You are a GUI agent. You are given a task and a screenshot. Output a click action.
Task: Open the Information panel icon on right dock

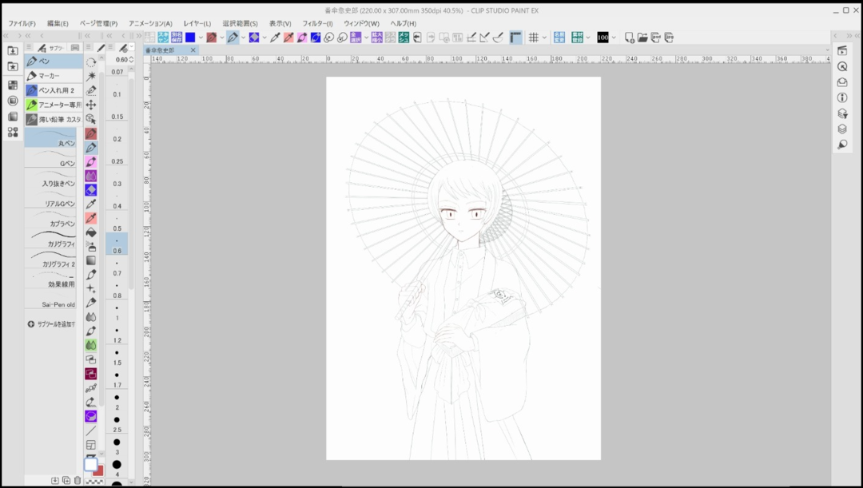point(842,97)
